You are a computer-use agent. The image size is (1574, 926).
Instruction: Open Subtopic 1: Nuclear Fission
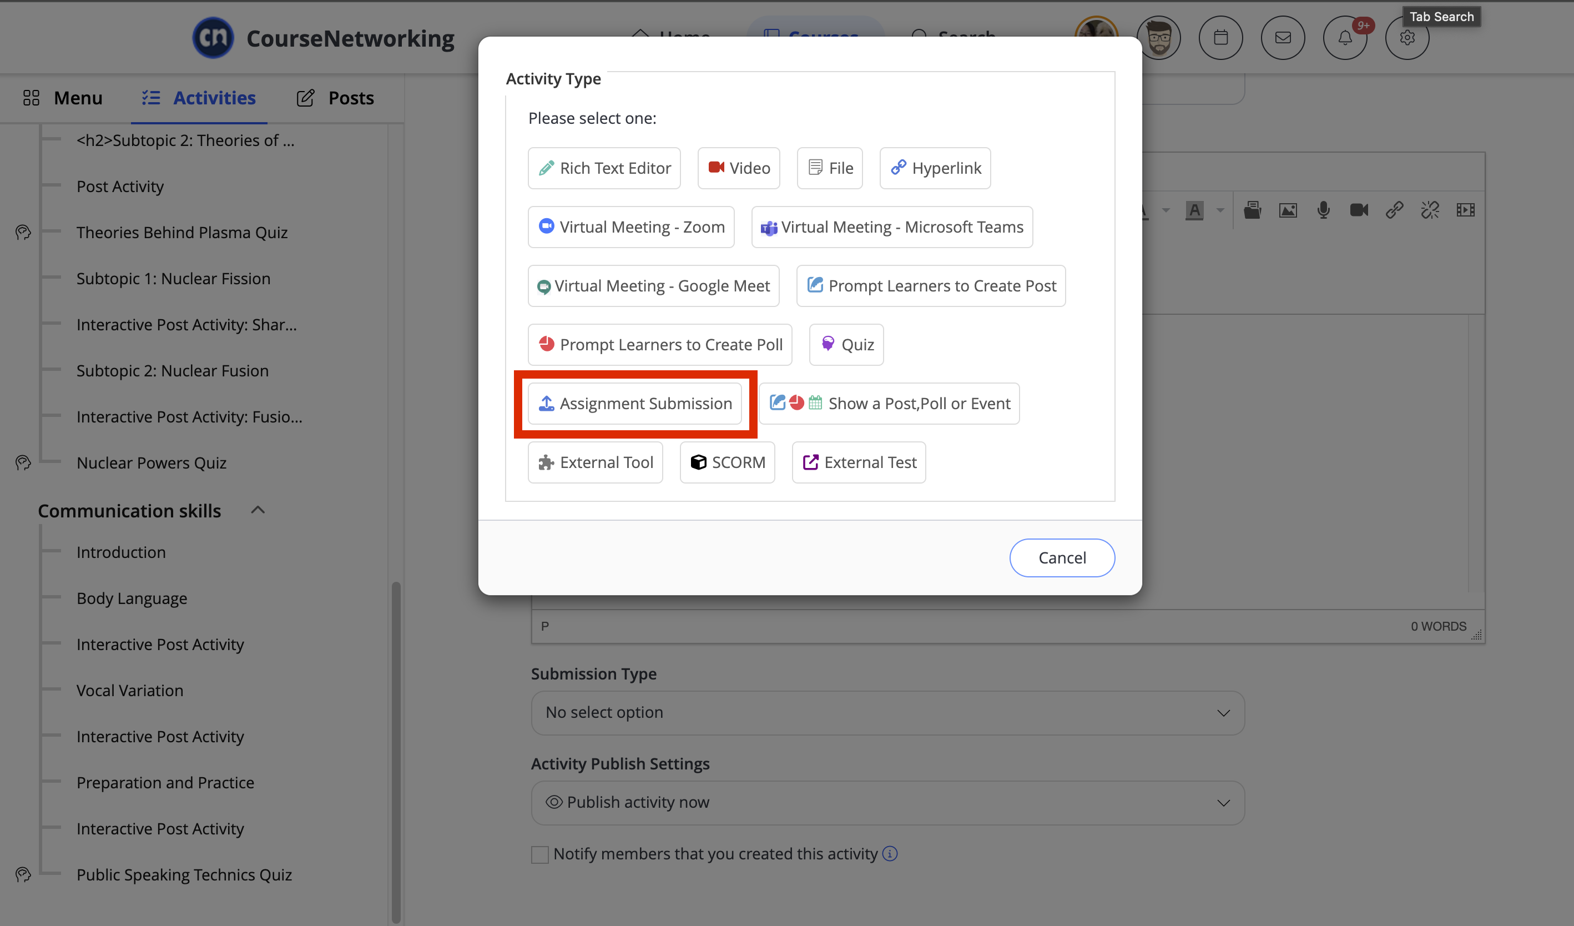click(173, 279)
